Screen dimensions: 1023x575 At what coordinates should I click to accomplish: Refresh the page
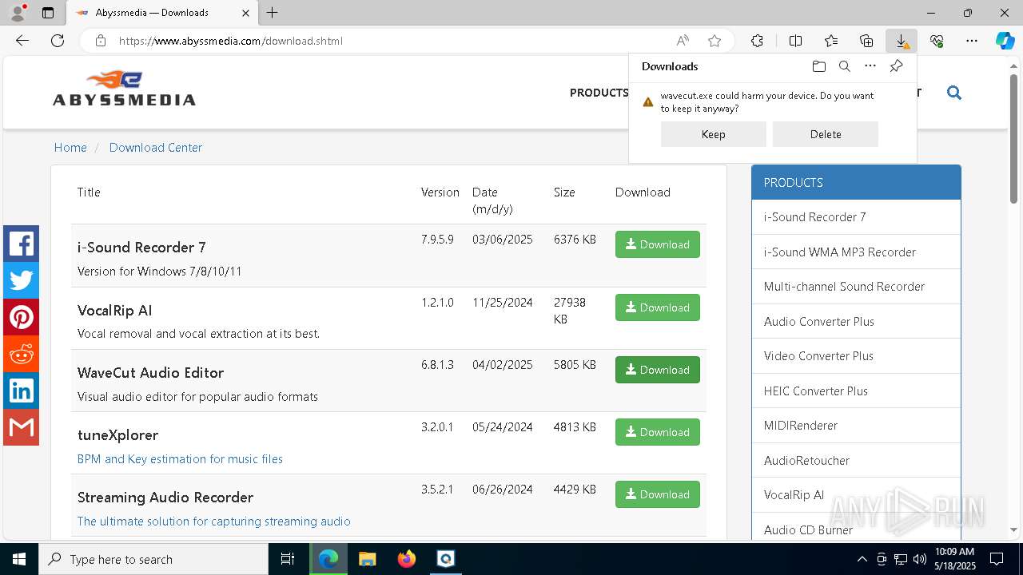58,41
